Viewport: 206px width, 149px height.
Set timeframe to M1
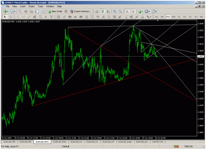[157, 17]
